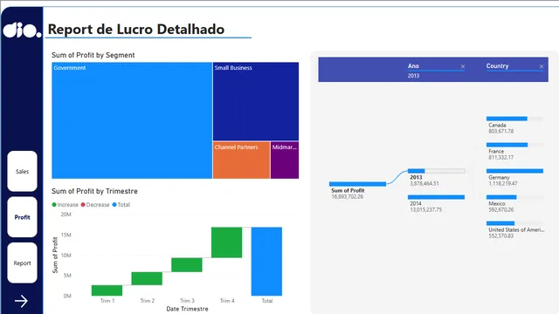Click the Sum of Profit root node bar
This screenshot has height=314, width=559.
click(357, 184)
